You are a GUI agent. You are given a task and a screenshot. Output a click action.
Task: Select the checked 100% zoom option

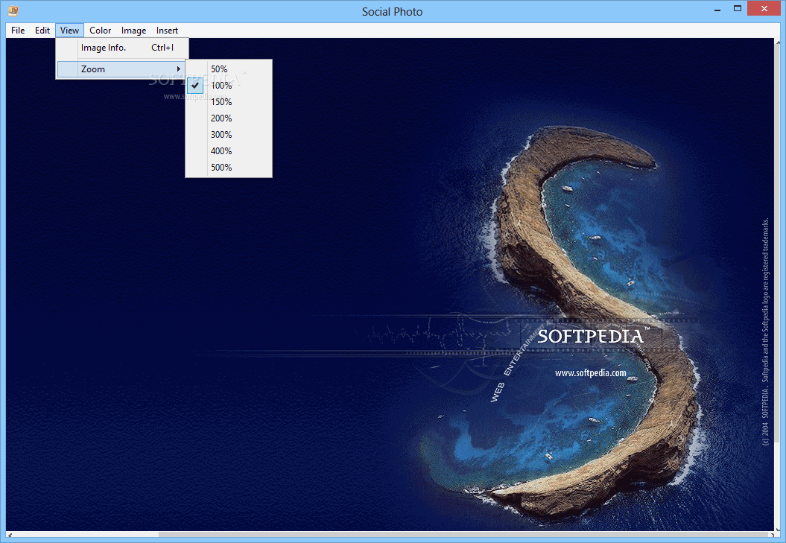[229, 86]
